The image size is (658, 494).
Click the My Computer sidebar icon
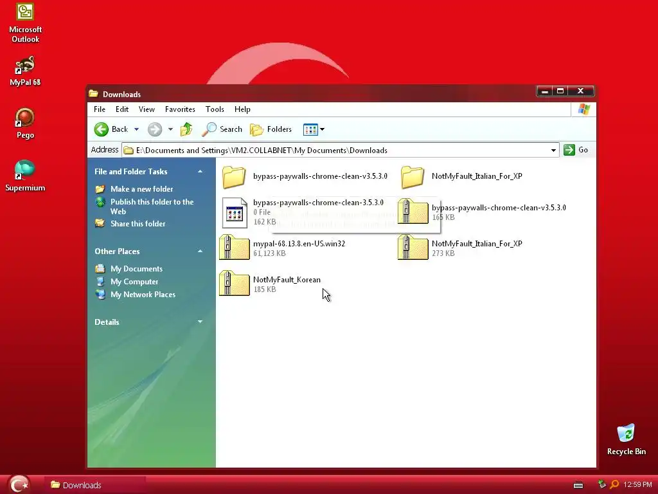(100, 282)
